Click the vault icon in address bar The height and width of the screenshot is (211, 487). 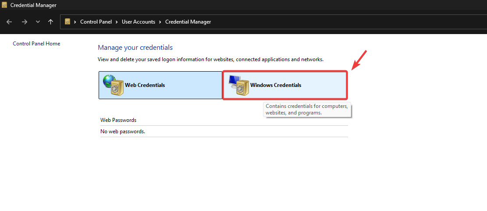[x=68, y=22]
